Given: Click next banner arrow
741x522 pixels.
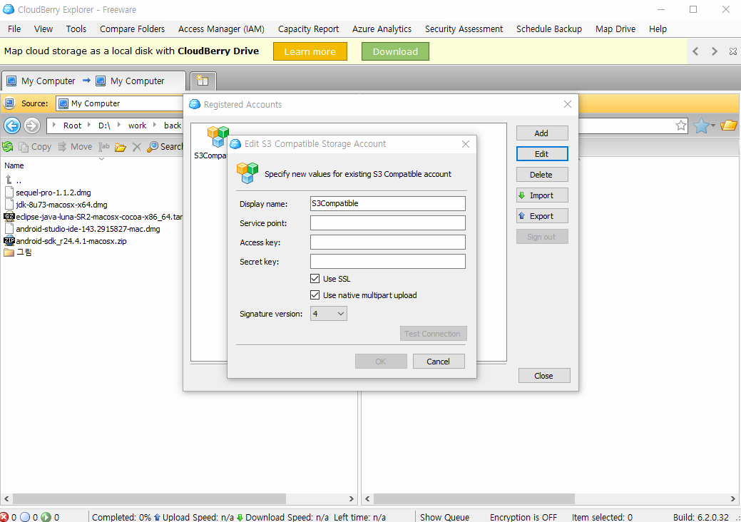Looking at the screenshot, I should coord(715,51).
